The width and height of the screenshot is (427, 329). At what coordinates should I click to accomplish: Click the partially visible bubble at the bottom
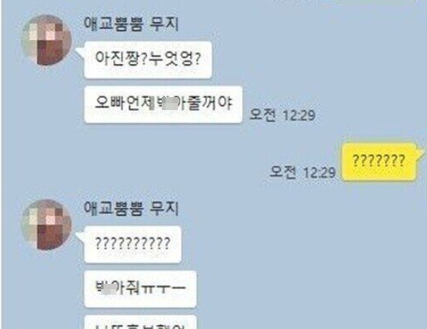coord(140,322)
